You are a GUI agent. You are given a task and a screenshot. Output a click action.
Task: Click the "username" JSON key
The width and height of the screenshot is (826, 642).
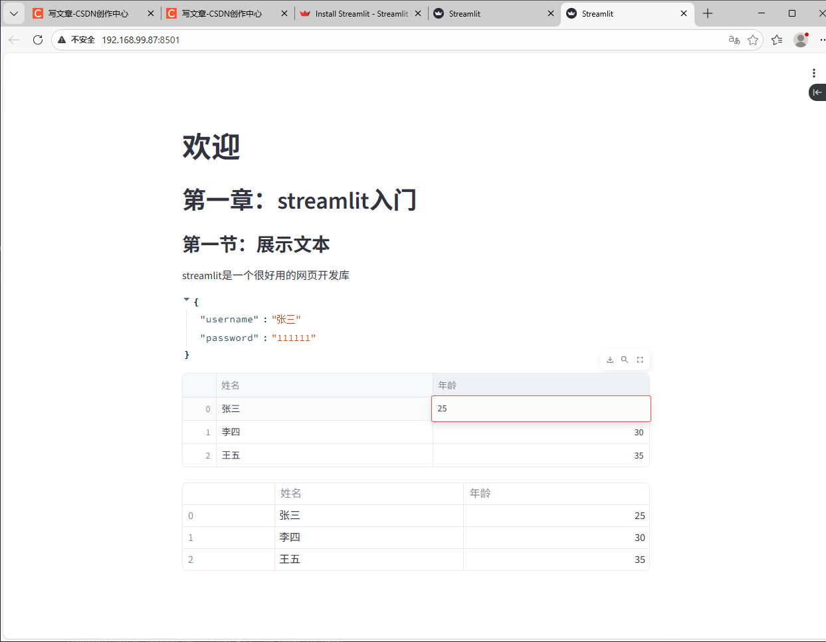(229, 320)
